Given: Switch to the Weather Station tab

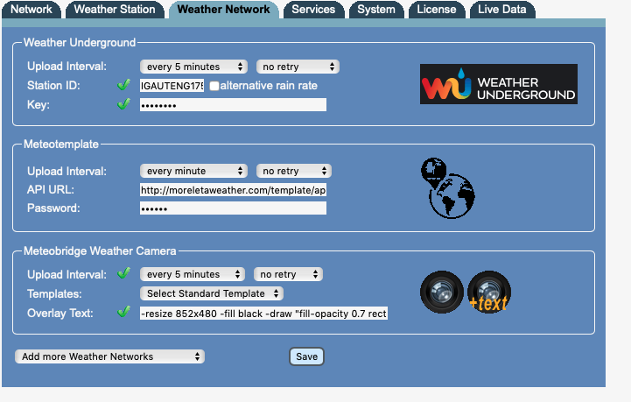Looking at the screenshot, I should click(115, 10).
